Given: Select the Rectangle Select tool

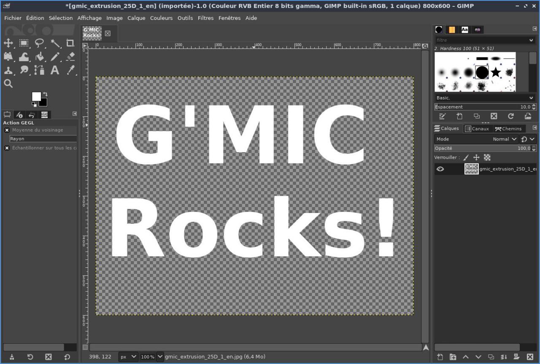Looking at the screenshot, I should 24,43.
